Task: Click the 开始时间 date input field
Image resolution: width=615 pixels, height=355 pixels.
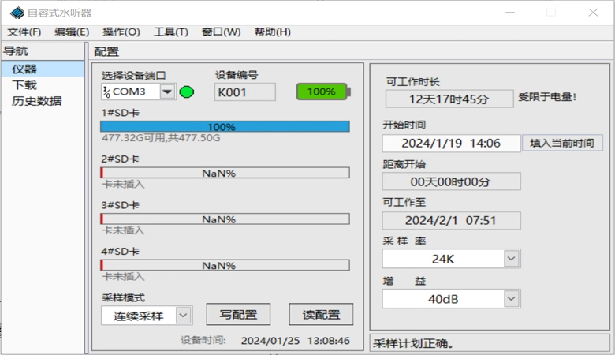Action: pyautogui.click(x=451, y=143)
